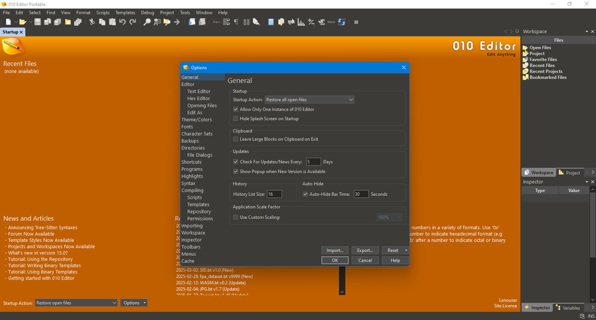596x320 pixels.
Task: Toggle the word wrap toolbar icon
Action: click(x=226, y=22)
